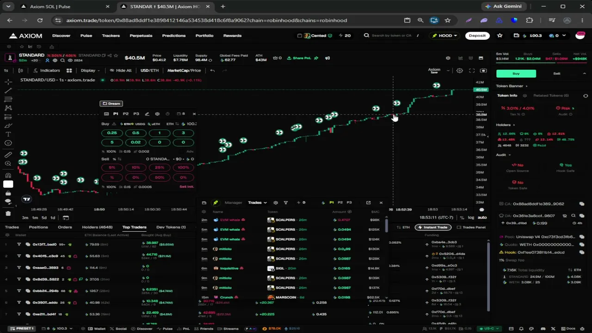This screenshot has height=333, width=592.
Task: Select the 5d chart time range
Action: [44, 218]
